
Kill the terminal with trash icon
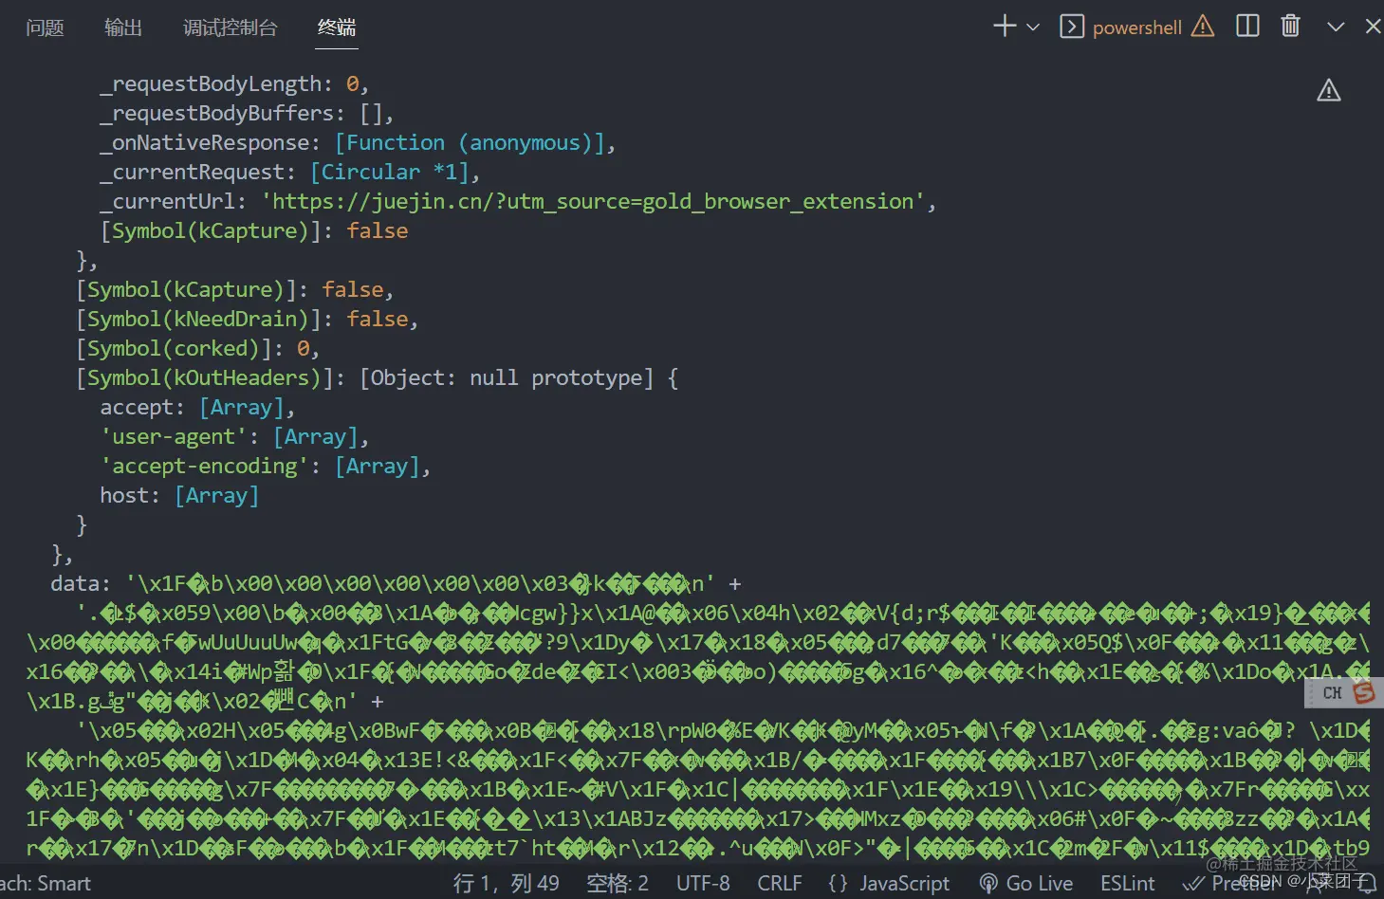tap(1290, 26)
